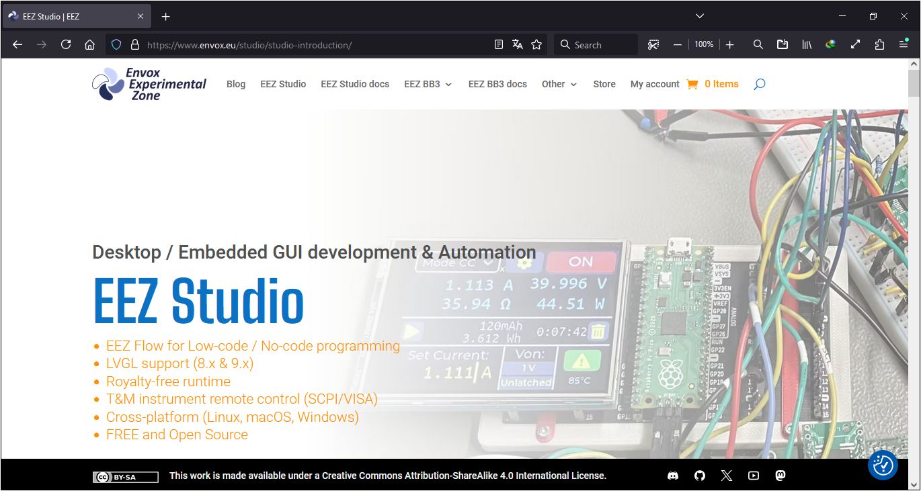The width and height of the screenshot is (921, 491).
Task: Go to the Store page
Action: (x=604, y=84)
